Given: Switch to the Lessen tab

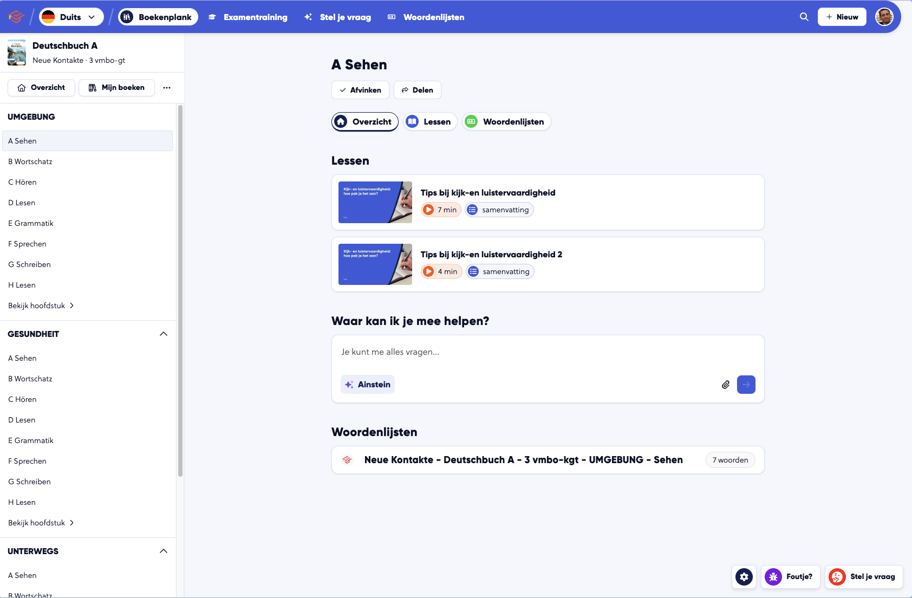Looking at the screenshot, I should (x=430, y=122).
